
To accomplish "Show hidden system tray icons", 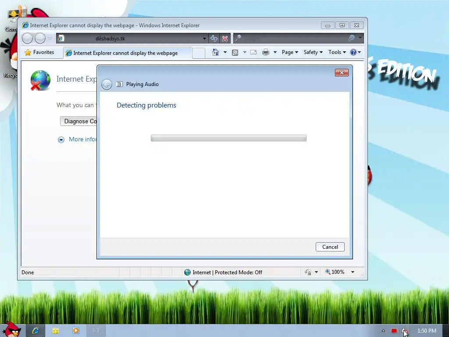I will tap(383, 331).
